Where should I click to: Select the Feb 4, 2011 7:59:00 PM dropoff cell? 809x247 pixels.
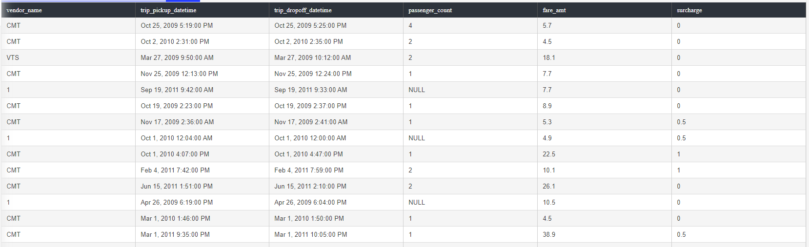coord(336,170)
